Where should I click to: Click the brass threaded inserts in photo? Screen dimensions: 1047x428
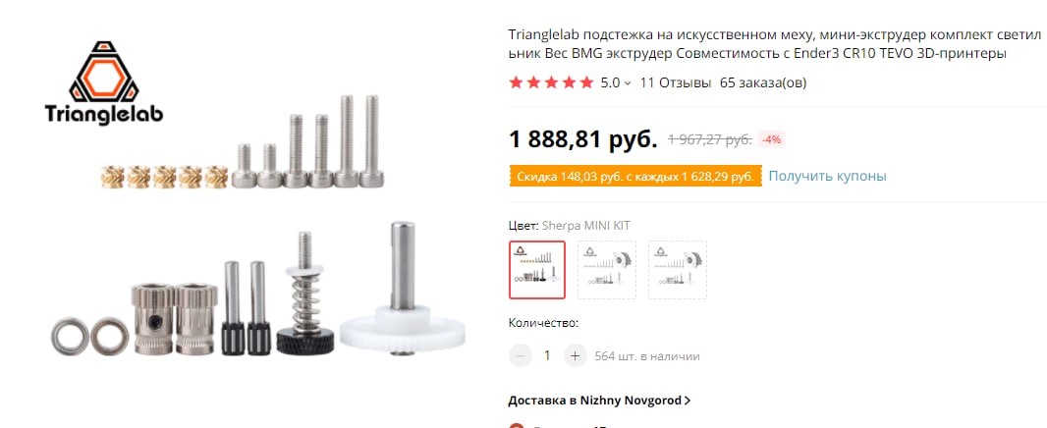[x=166, y=176]
